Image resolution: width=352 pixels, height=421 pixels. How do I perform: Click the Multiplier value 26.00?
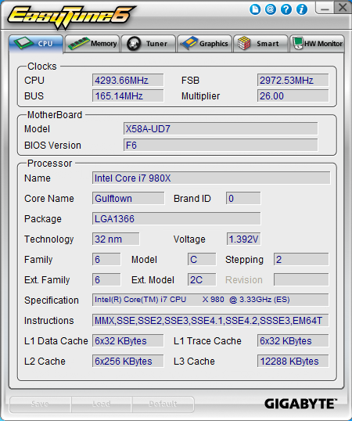pyautogui.click(x=293, y=95)
